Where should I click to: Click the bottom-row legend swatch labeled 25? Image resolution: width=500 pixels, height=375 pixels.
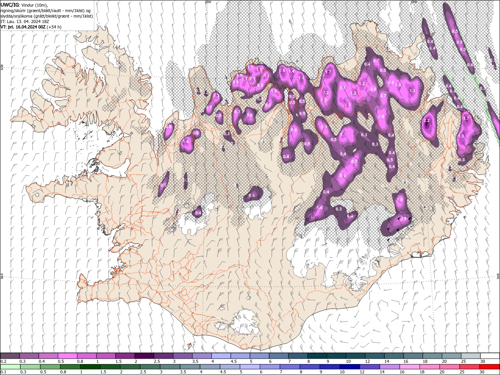pyautogui.click(x=470, y=367)
